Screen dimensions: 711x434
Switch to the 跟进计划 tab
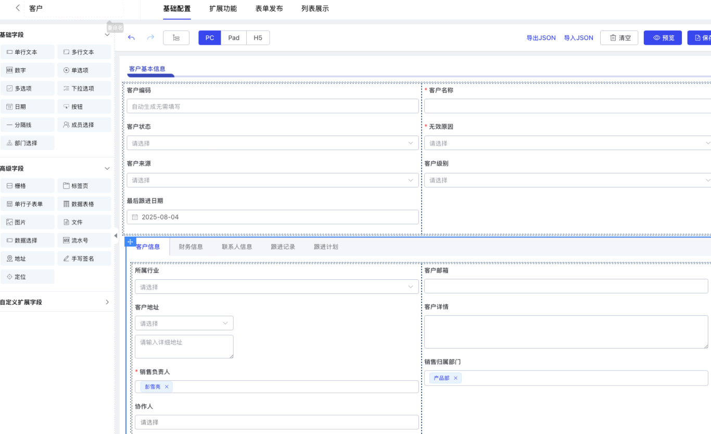point(326,247)
